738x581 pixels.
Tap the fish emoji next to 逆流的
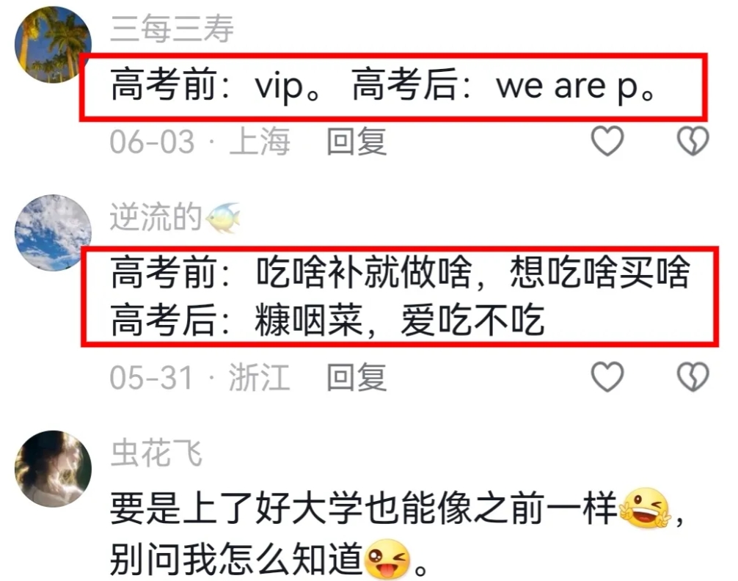click(x=223, y=217)
